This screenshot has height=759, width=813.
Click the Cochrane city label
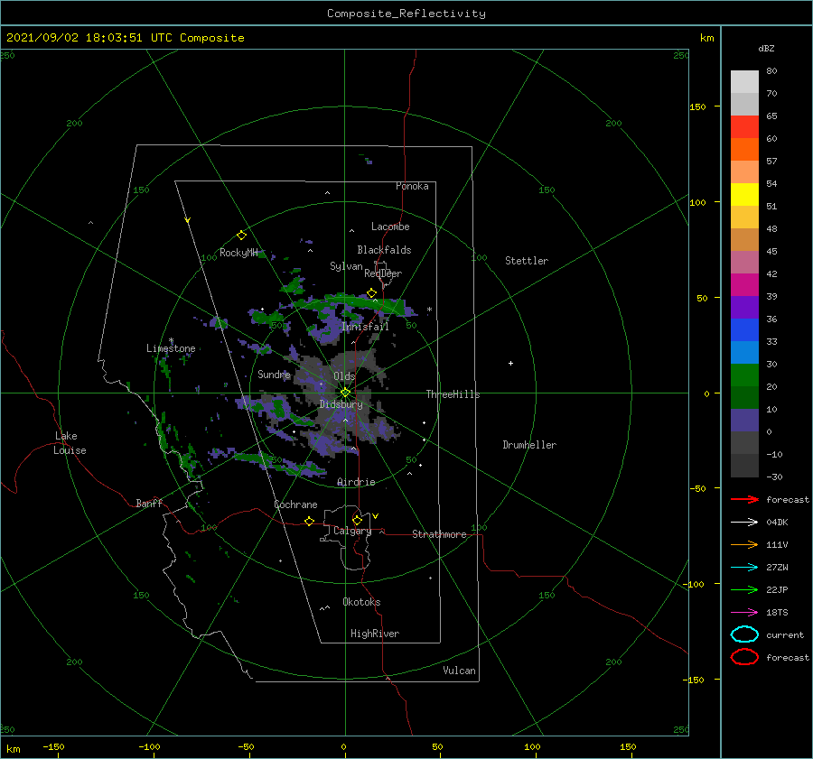295,504
